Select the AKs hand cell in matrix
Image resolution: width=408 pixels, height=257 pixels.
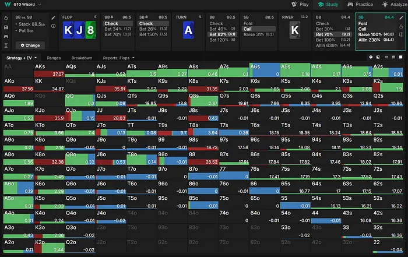pyautogui.click(x=49, y=70)
